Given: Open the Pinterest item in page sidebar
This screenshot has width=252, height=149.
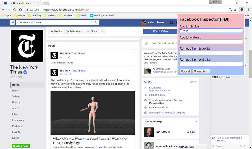Looking at the screenshot, I should (17, 126).
